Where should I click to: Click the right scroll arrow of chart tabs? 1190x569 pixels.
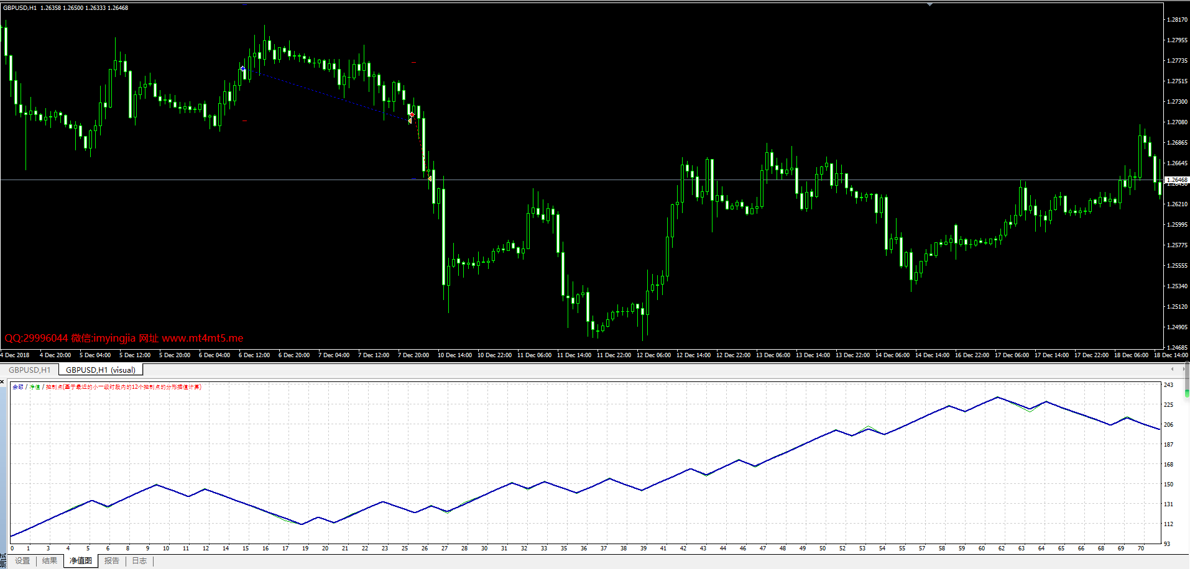[x=1183, y=370]
